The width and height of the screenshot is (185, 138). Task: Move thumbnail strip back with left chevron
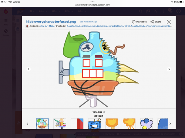27,124
